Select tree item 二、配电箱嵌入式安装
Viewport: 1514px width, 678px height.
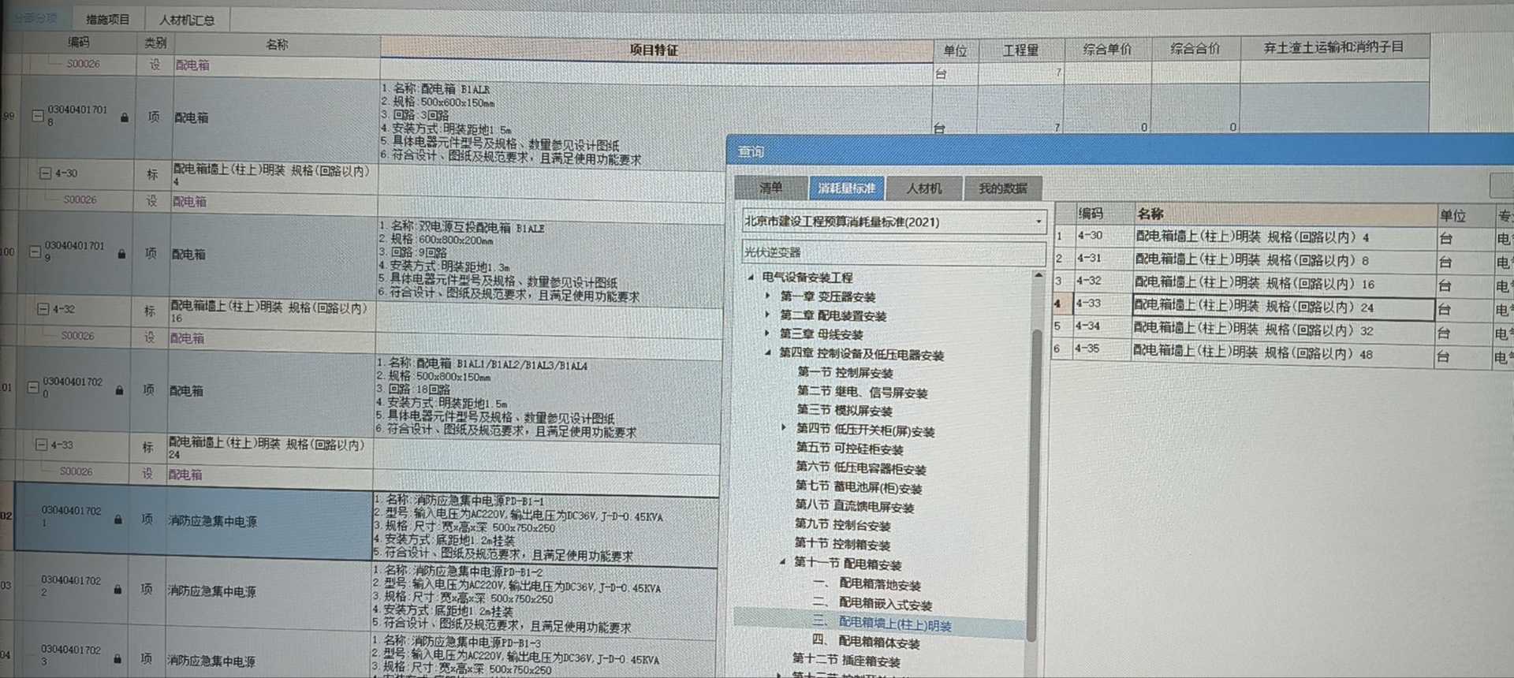point(872,604)
